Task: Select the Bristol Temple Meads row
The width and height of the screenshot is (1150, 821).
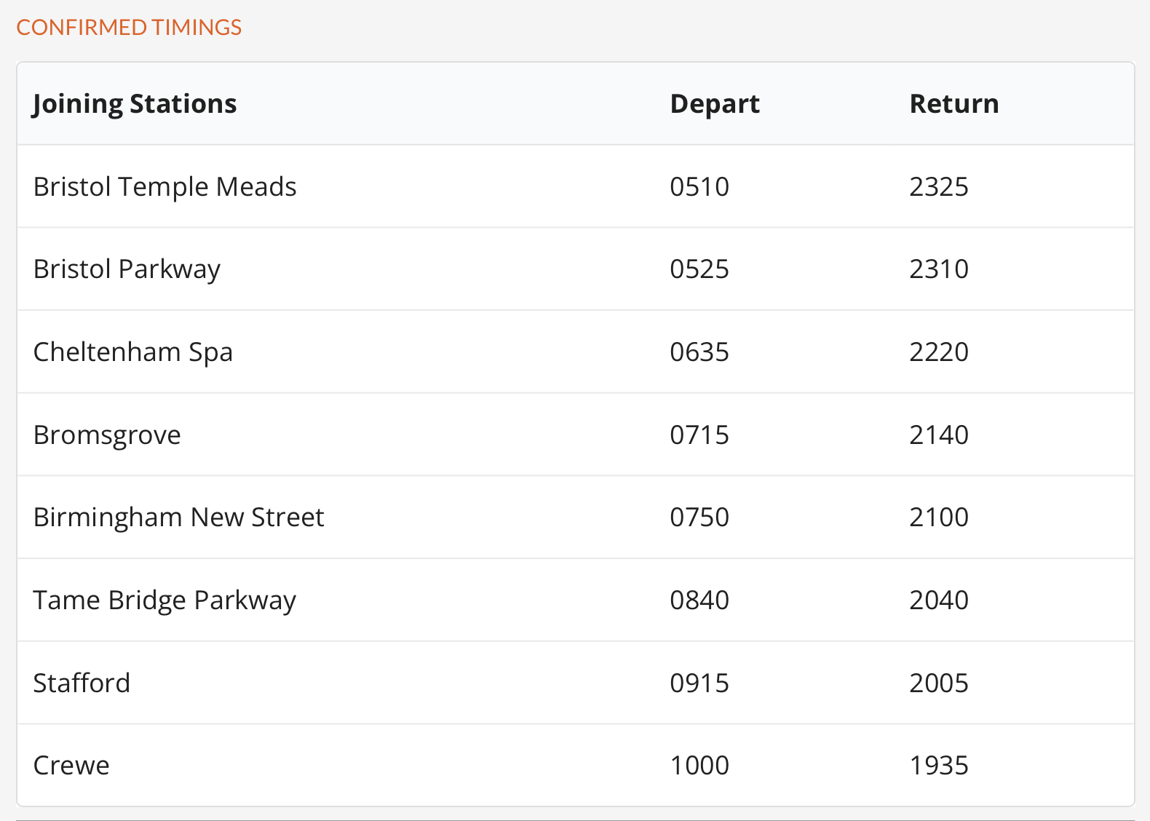Action: [576, 186]
